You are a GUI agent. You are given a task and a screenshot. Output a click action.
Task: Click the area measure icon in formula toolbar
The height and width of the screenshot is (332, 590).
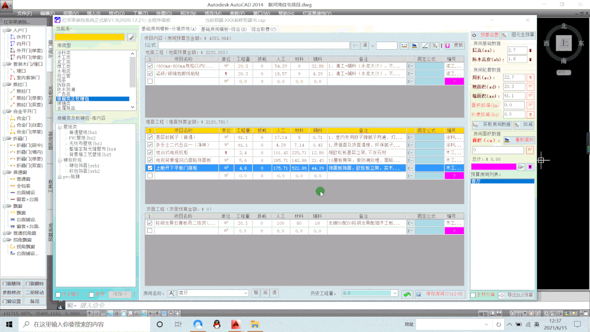pyautogui.click(x=414, y=45)
